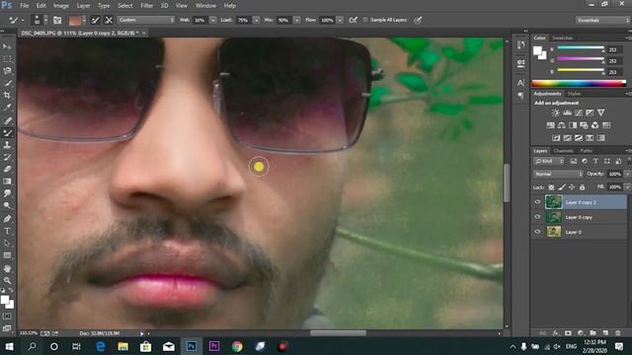
Task: Select the Eraser tool
Action: coord(7,169)
